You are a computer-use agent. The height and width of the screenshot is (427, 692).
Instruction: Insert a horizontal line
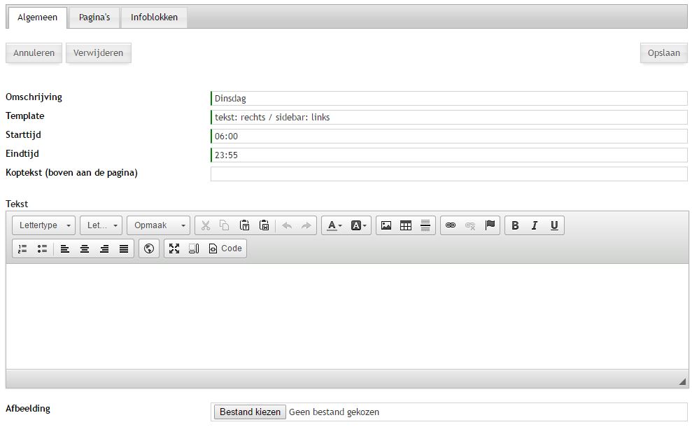click(425, 225)
